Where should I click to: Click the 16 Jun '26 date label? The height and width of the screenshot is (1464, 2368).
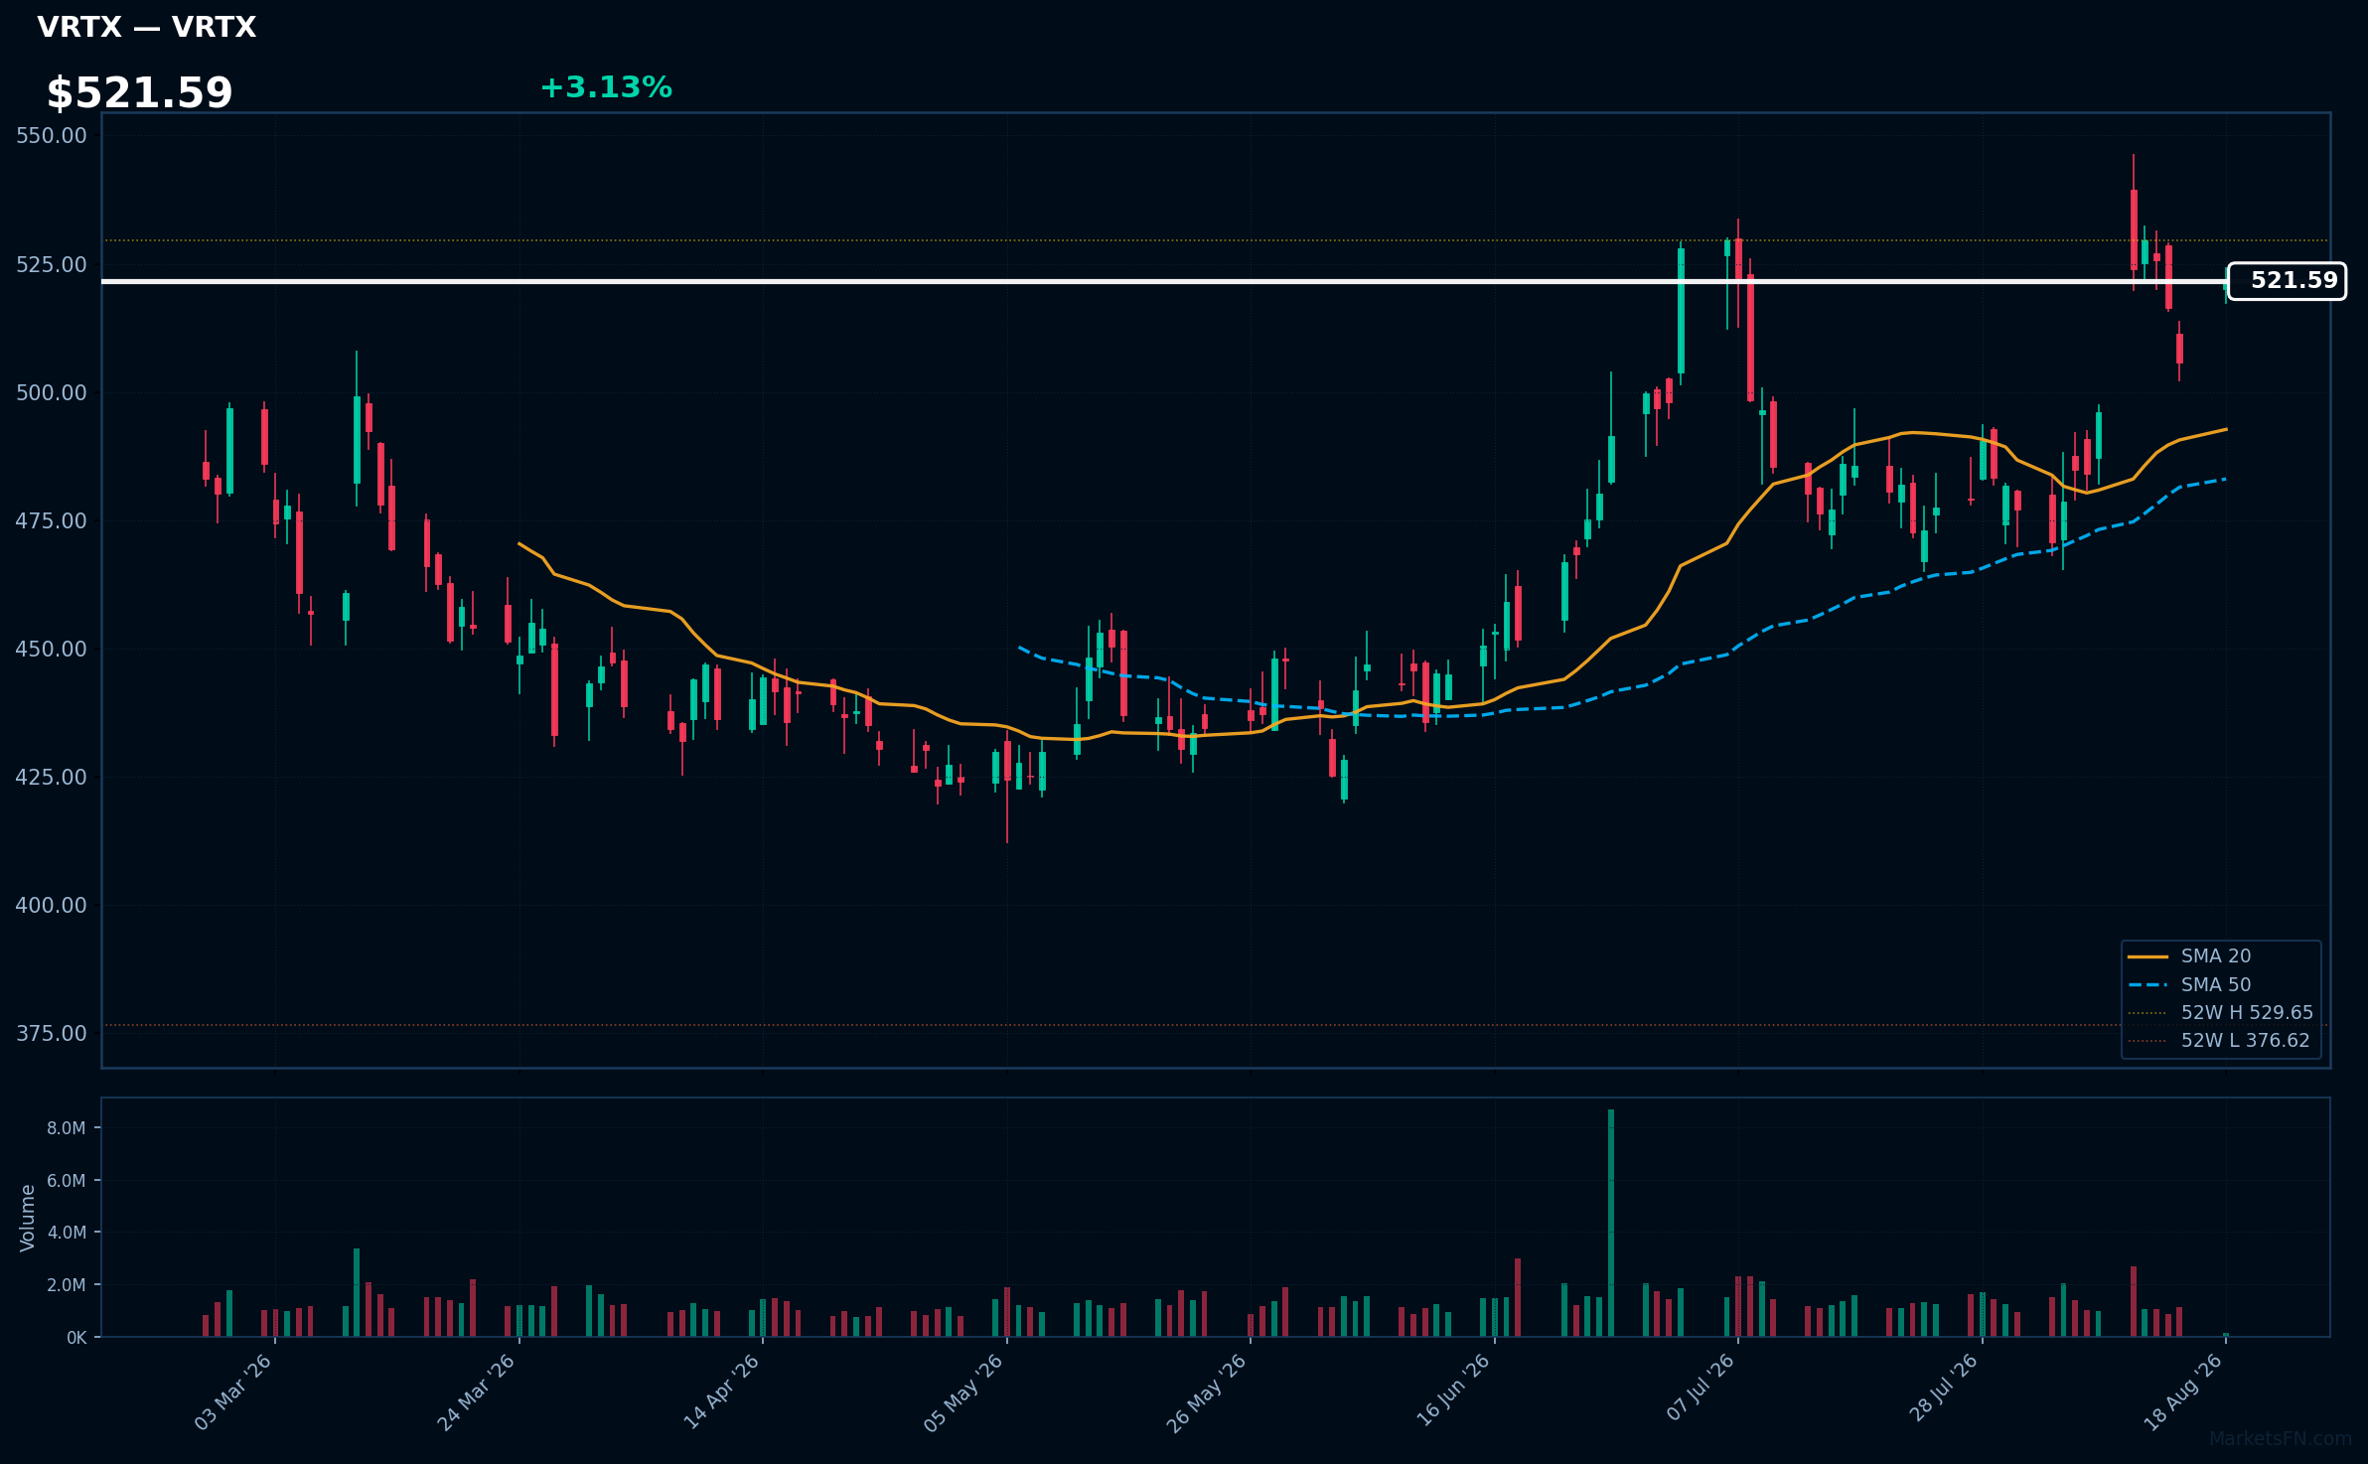tap(1453, 1392)
